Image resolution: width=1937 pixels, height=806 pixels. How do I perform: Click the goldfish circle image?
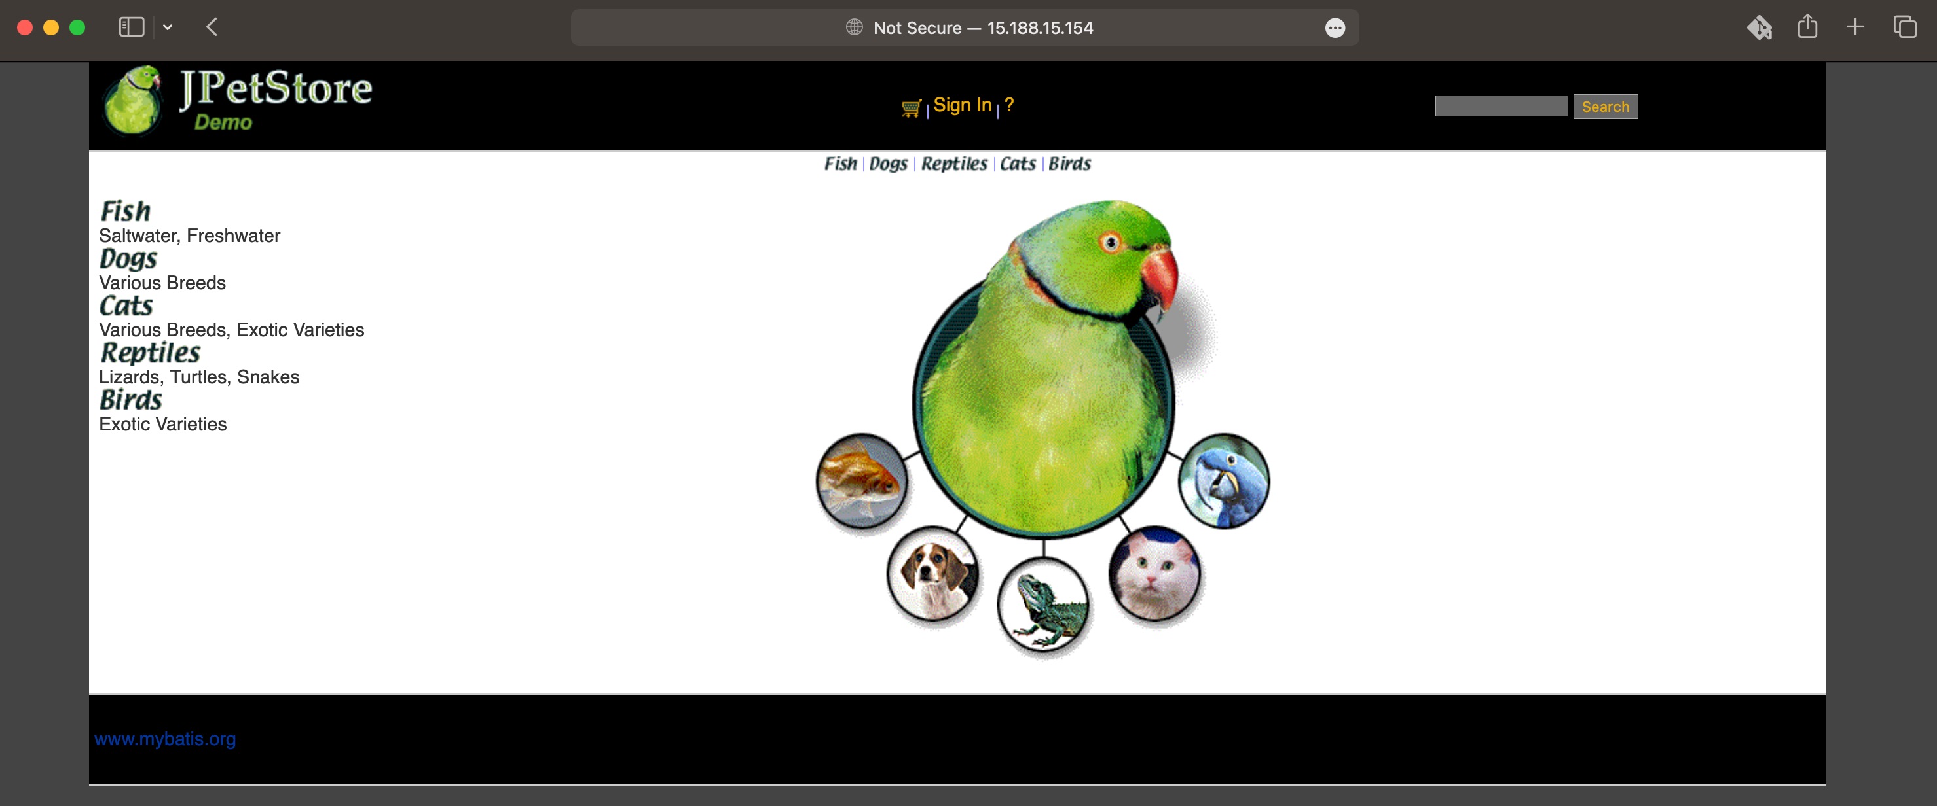tap(862, 481)
